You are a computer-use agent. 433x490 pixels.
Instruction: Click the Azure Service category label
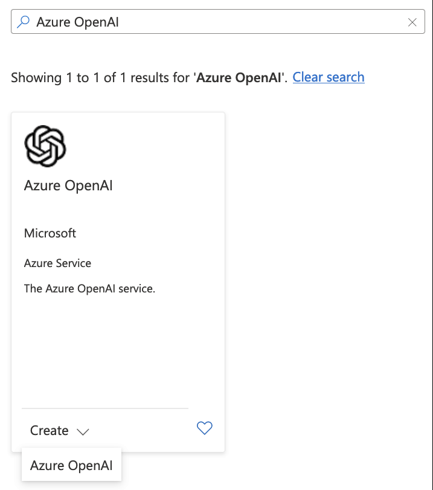[57, 263]
